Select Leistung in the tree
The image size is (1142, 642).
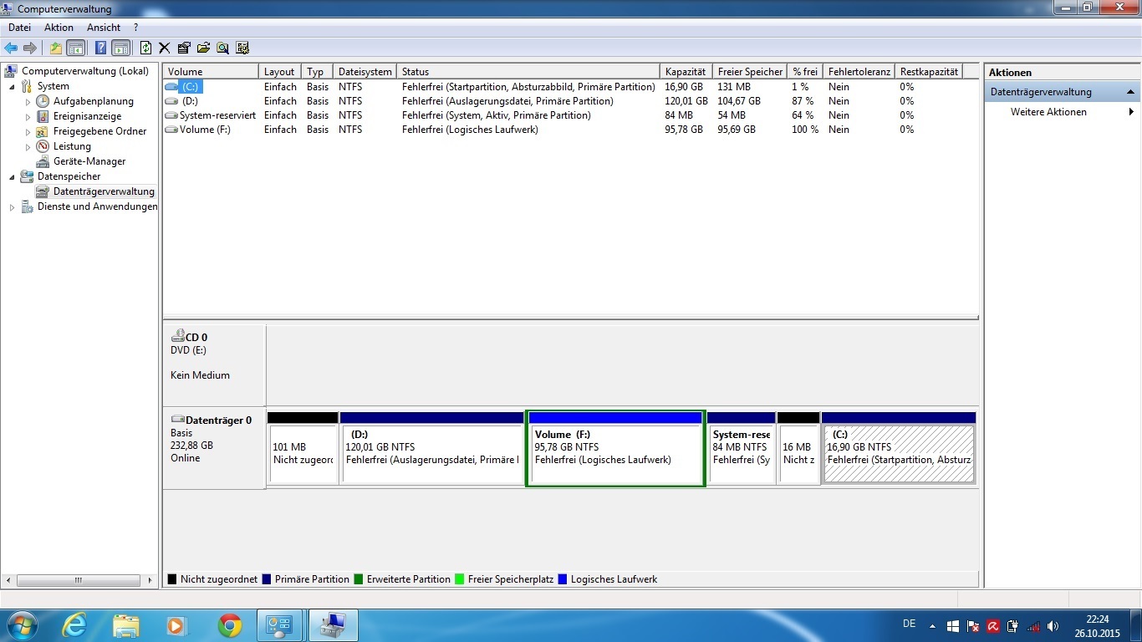(72, 146)
